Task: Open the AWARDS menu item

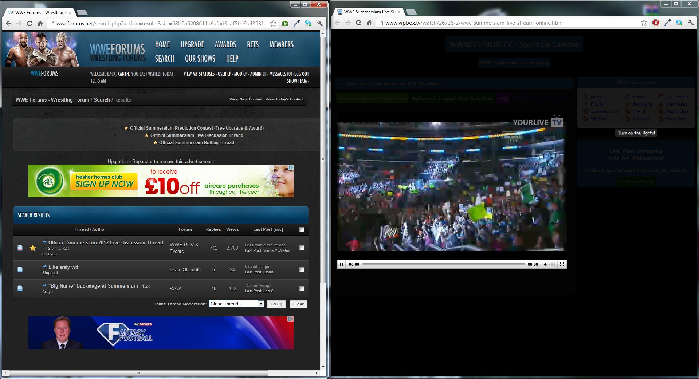Action: coord(225,44)
